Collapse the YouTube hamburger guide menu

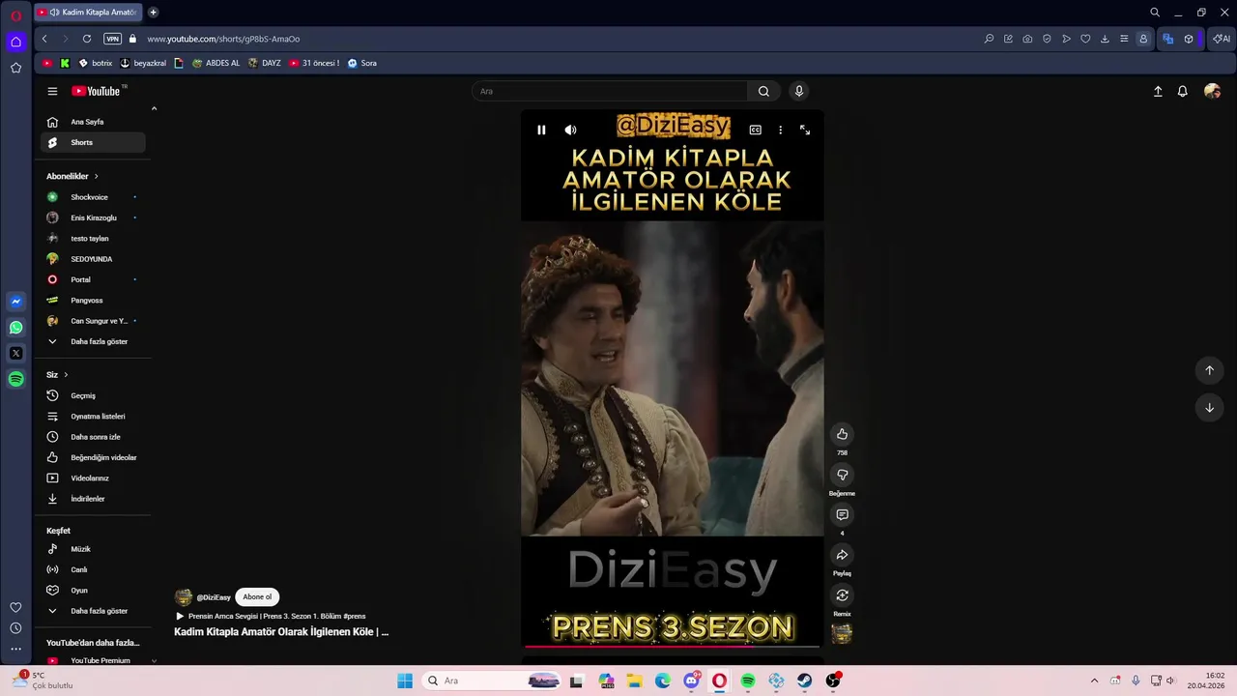pyautogui.click(x=52, y=91)
